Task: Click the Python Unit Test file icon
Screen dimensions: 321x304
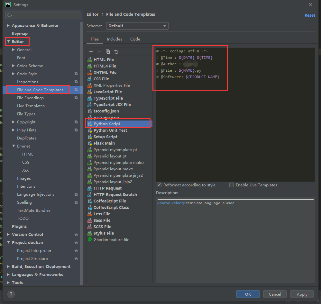Action: pyautogui.click(x=90, y=130)
